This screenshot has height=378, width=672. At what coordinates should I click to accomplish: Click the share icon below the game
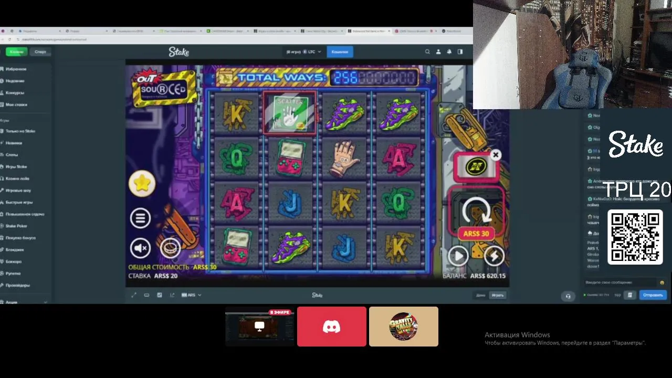tap(172, 295)
